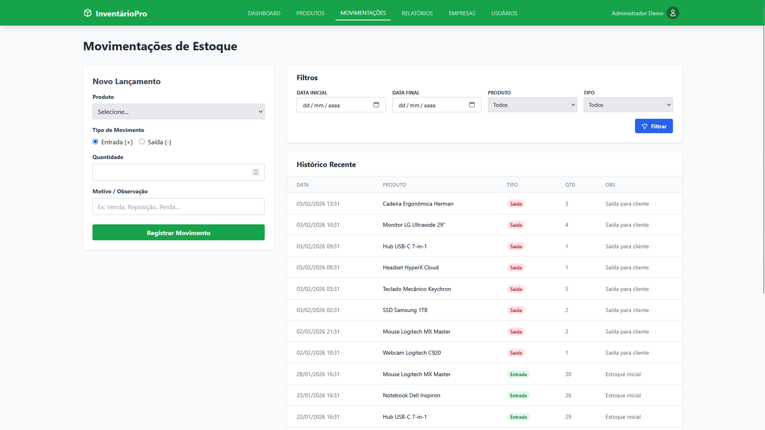Image resolution: width=765 pixels, height=430 pixels.
Task: Open the Tipo filter dropdown
Action: coord(628,105)
